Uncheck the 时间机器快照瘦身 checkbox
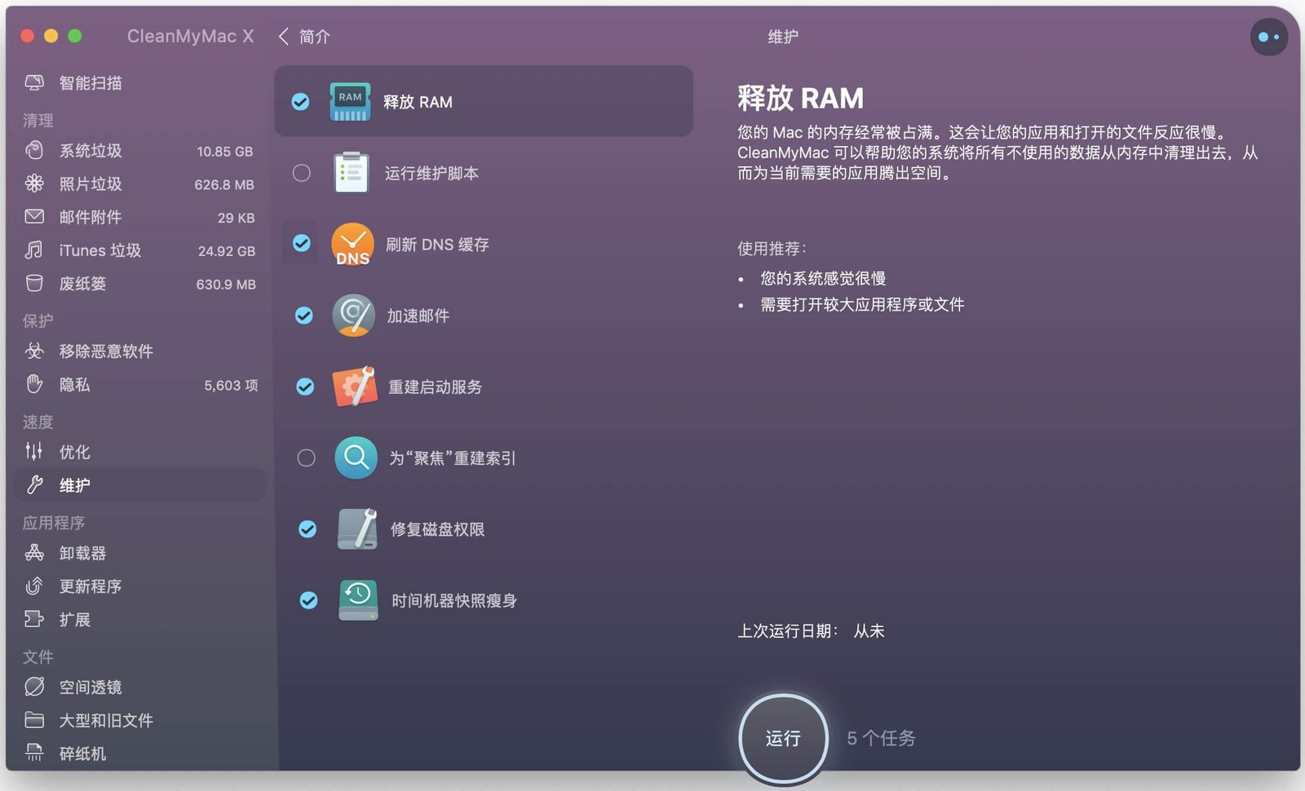The image size is (1305, 791). (x=308, y=600)
